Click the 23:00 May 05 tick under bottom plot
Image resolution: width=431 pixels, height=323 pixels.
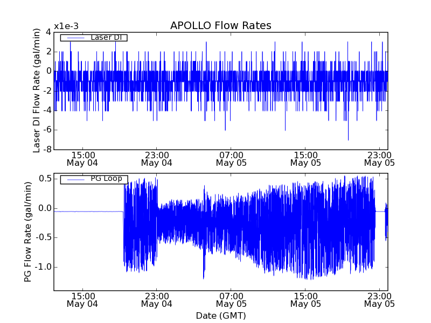tap(379, 300)
